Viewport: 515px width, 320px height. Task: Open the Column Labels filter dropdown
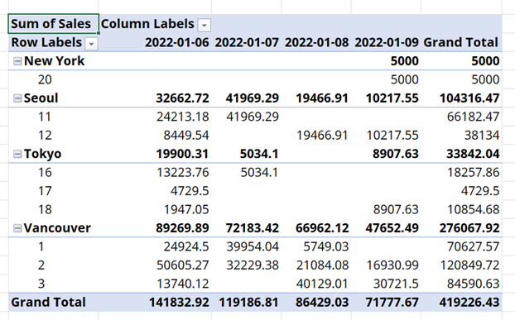click(204, 26)
